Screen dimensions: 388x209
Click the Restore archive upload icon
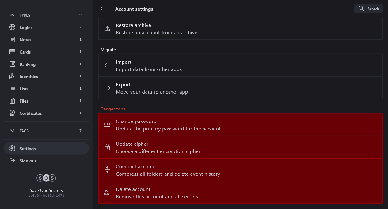107,29
